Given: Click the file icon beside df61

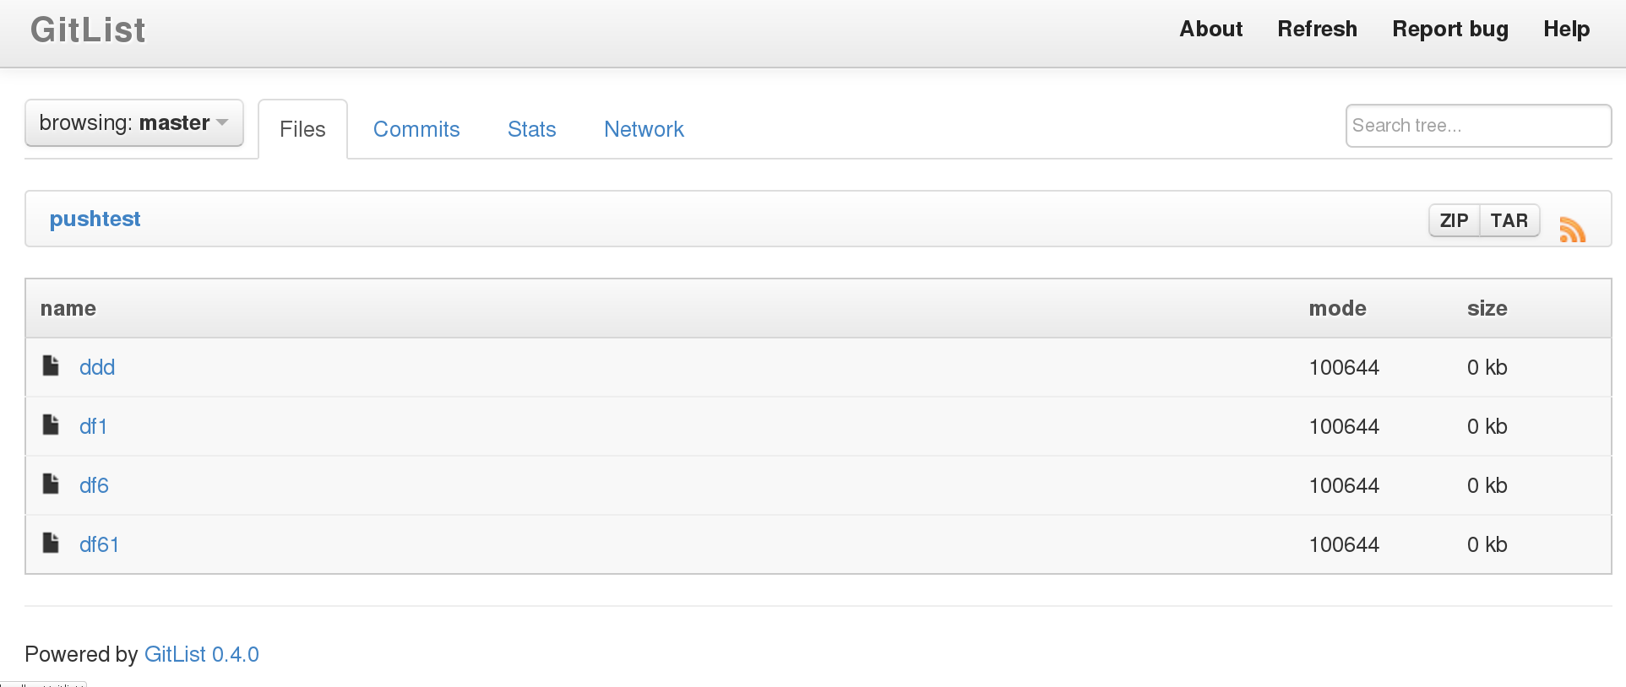Looking at the screenshot, I should click(51, 543).
